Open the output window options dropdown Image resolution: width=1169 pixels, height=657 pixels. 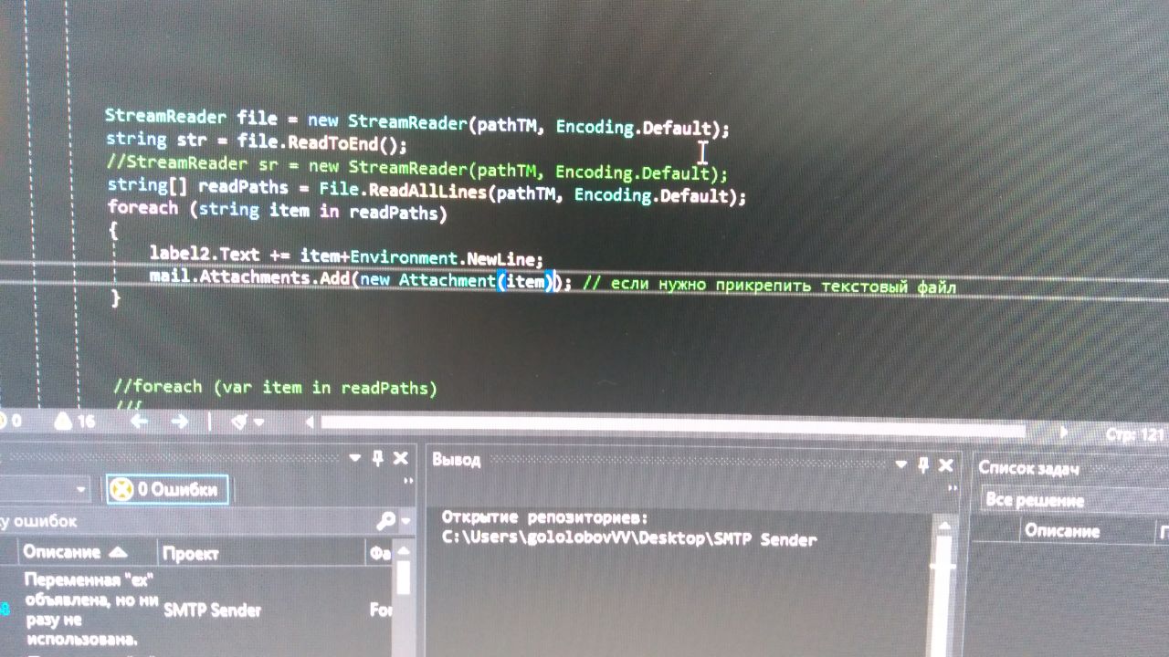pos(901,465)
